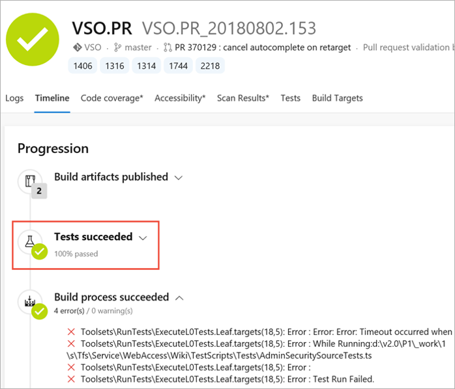Collapse the Build process succeeded section
455x389 pixels.
click(x=180, y=297)
